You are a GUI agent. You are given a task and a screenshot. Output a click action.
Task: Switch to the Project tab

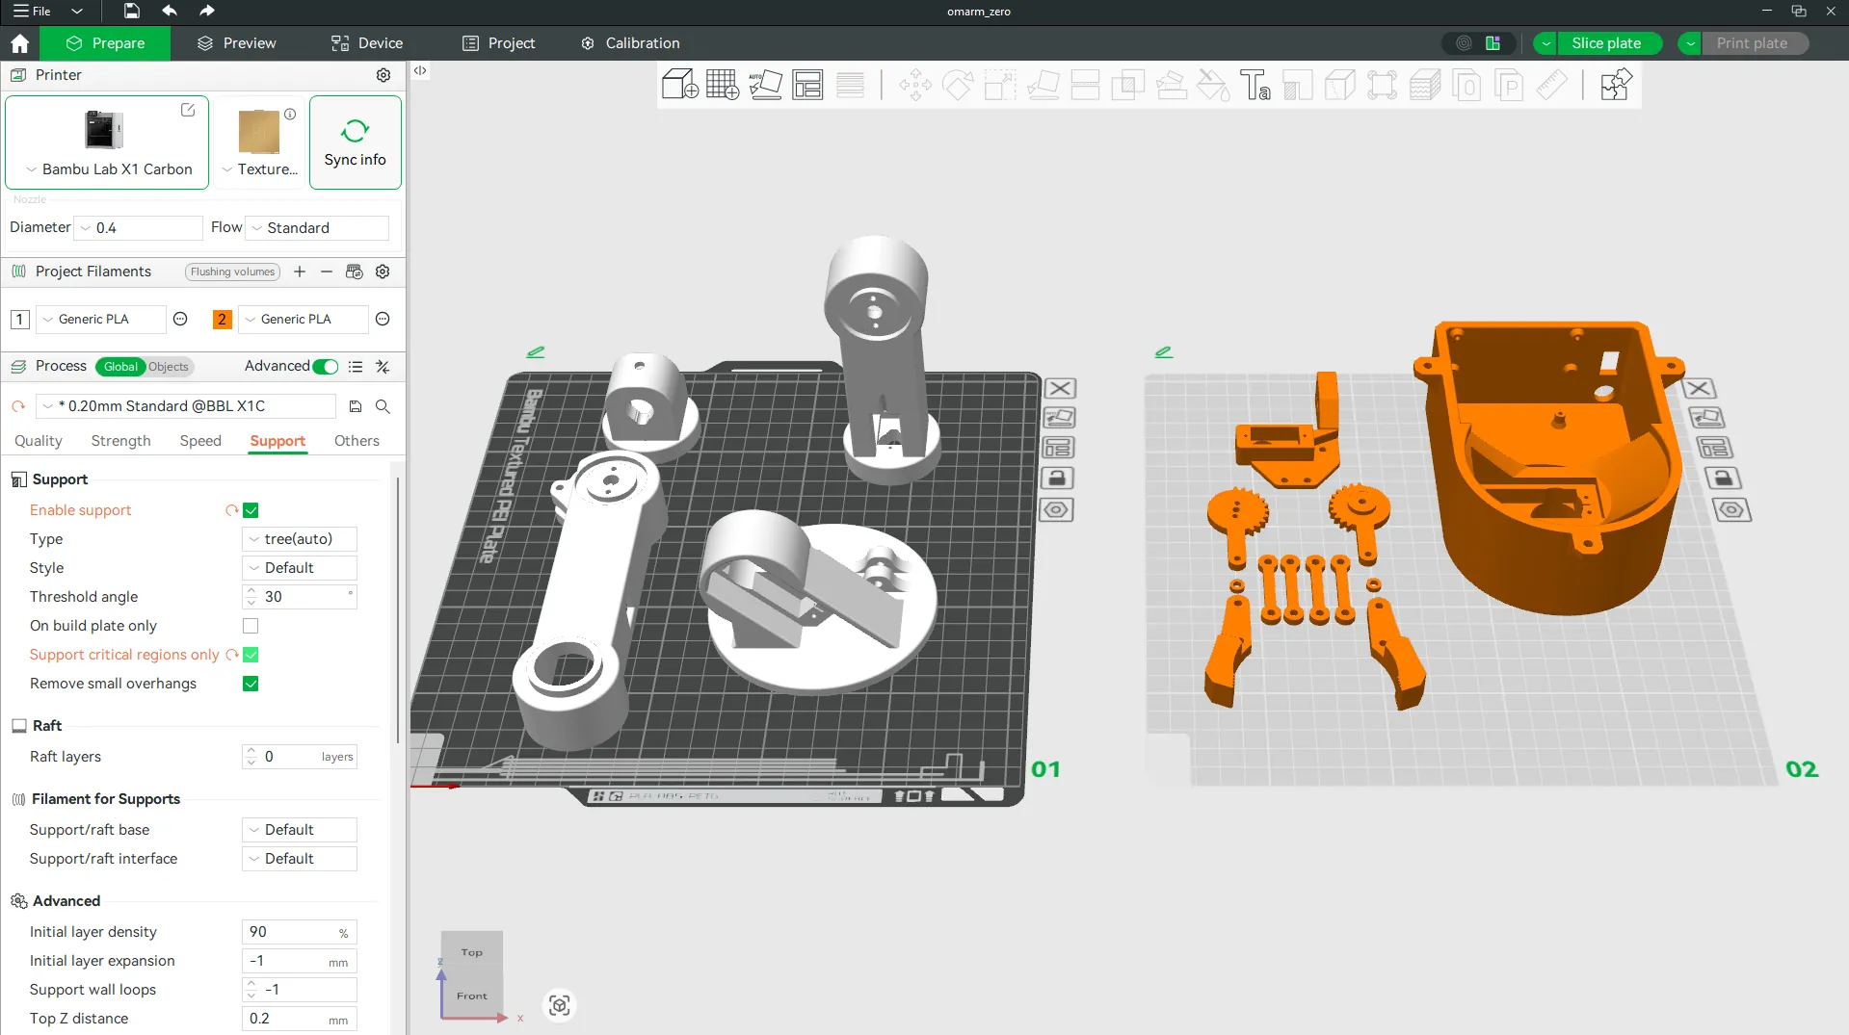click(499, 43)
